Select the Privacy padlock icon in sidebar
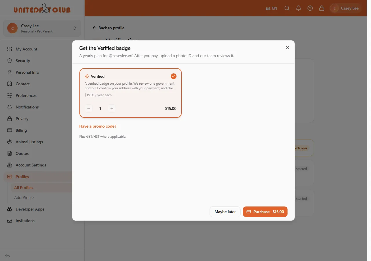371x261 pixels. coord(10,119)
